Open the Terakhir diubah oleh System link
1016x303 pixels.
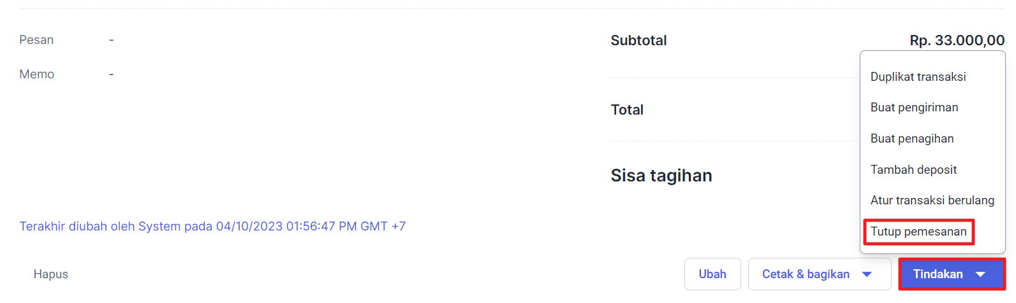[212, 227]
